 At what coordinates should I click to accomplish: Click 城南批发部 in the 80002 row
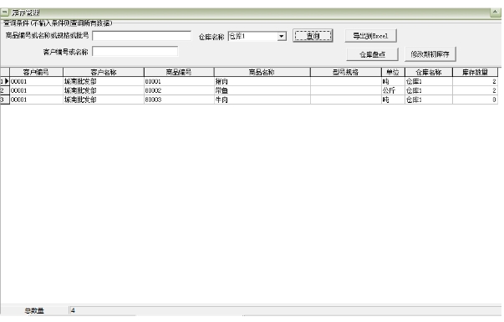click(x=104, y=90)
